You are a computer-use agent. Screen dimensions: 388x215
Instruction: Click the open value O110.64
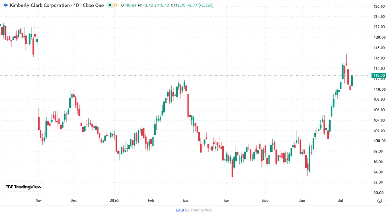[128, 5]
